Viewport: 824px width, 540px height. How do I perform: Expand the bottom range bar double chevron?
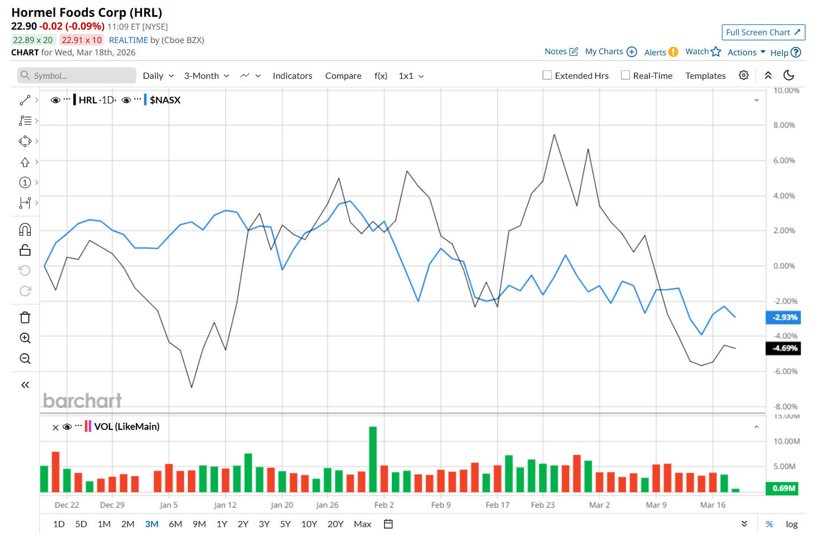(744, 524)
